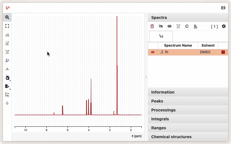Show all spectra using eye icon
The height and width of the screenshot is (144, 231).
[x=169, y=26]
